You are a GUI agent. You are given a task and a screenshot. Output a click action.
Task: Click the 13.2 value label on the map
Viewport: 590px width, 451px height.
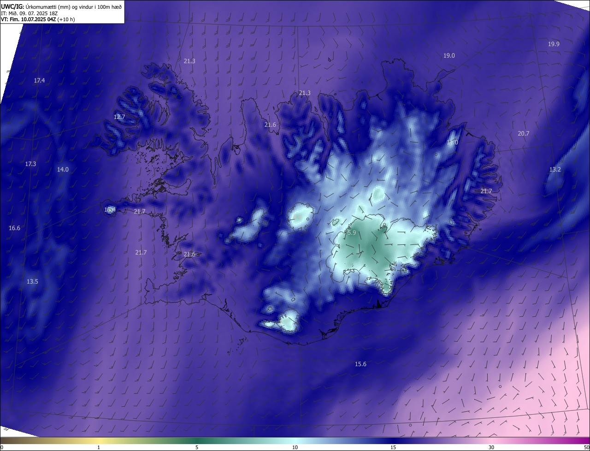pos(555,169)
